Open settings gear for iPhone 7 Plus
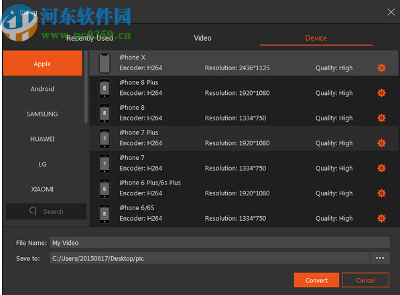 click(381, 143)
